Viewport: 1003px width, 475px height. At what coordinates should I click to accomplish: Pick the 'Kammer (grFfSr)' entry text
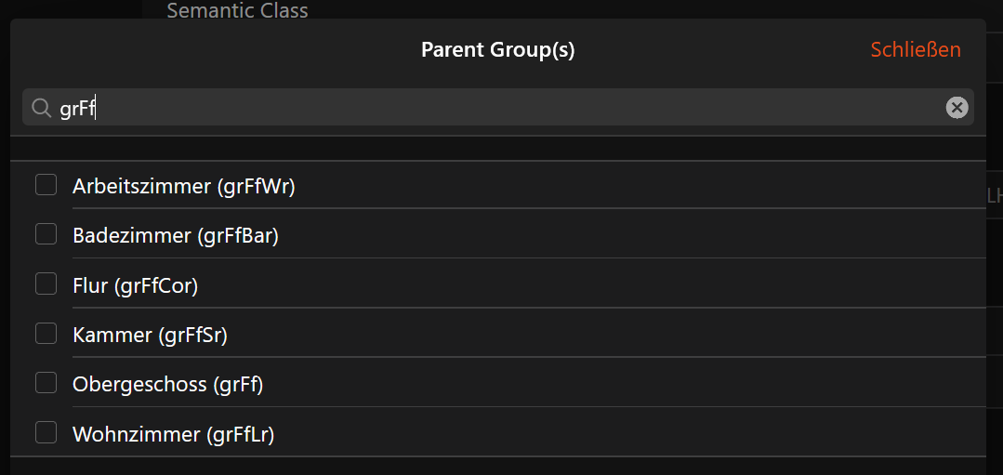tap(151, 335)
